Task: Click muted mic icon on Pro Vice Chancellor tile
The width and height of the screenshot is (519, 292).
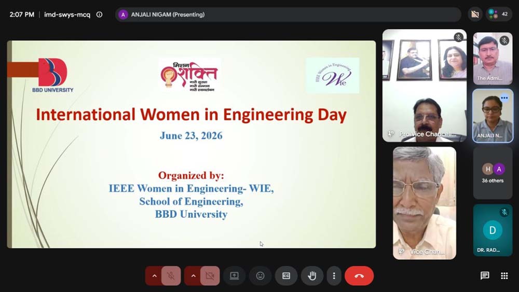Action: 458,37
